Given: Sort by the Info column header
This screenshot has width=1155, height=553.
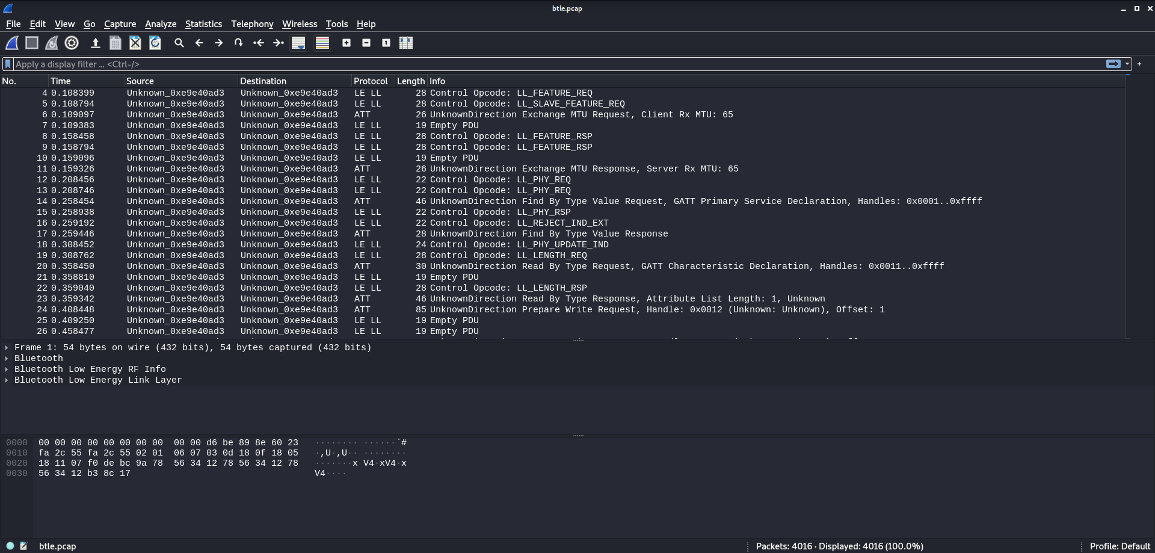Looking at the screenshot, I should pos(776,81).
